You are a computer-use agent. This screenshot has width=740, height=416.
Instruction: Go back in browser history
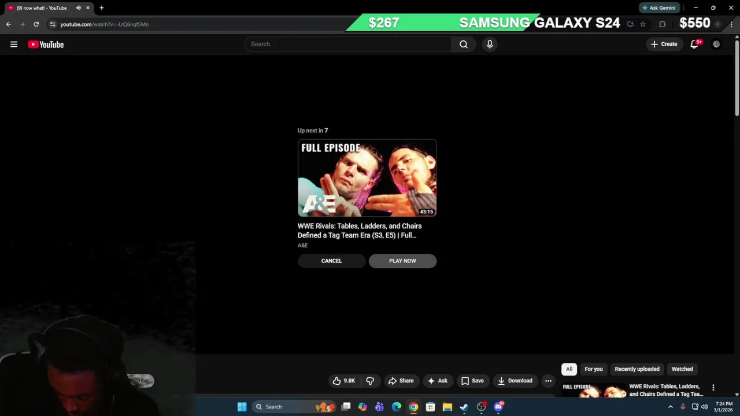pos(8,24)
